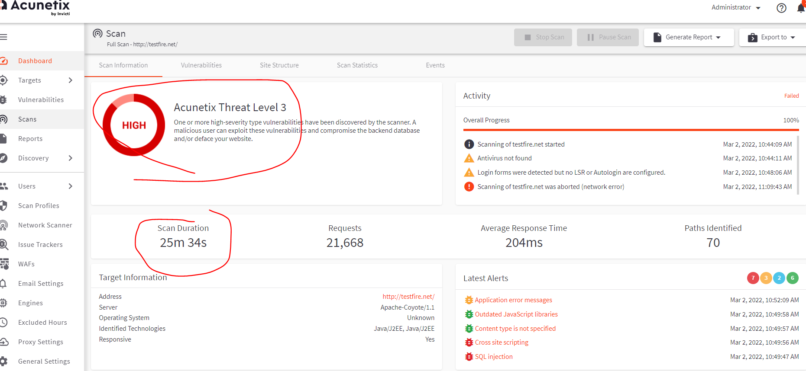Open the notifications bell icon
Viewport: 806px width, 371px height.
[x=801, y=7]
